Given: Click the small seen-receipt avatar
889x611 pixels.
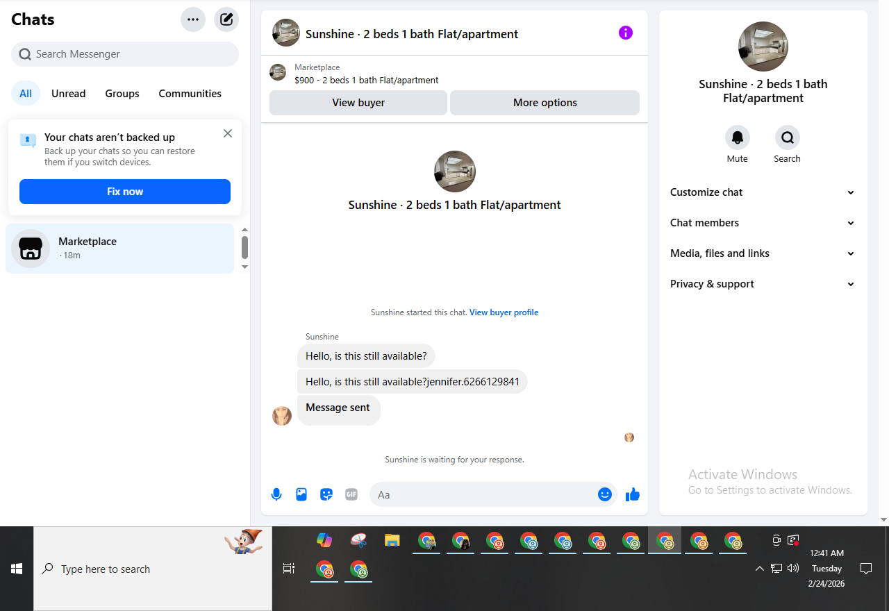Looking at the screenshot, I should tap(629, 437).
